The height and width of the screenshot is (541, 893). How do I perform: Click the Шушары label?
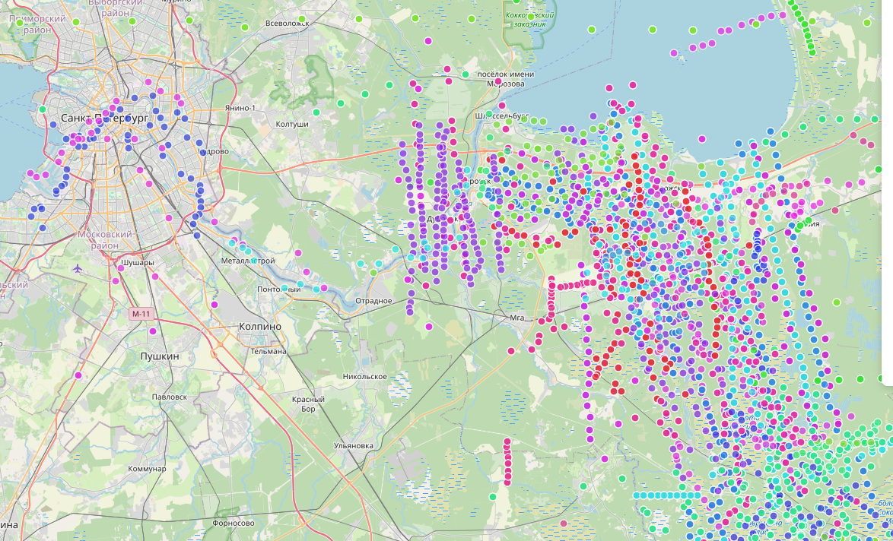tap(137, 263)
